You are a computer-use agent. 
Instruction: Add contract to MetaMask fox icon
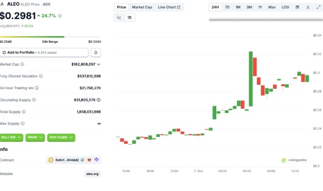tap(89, 160)
